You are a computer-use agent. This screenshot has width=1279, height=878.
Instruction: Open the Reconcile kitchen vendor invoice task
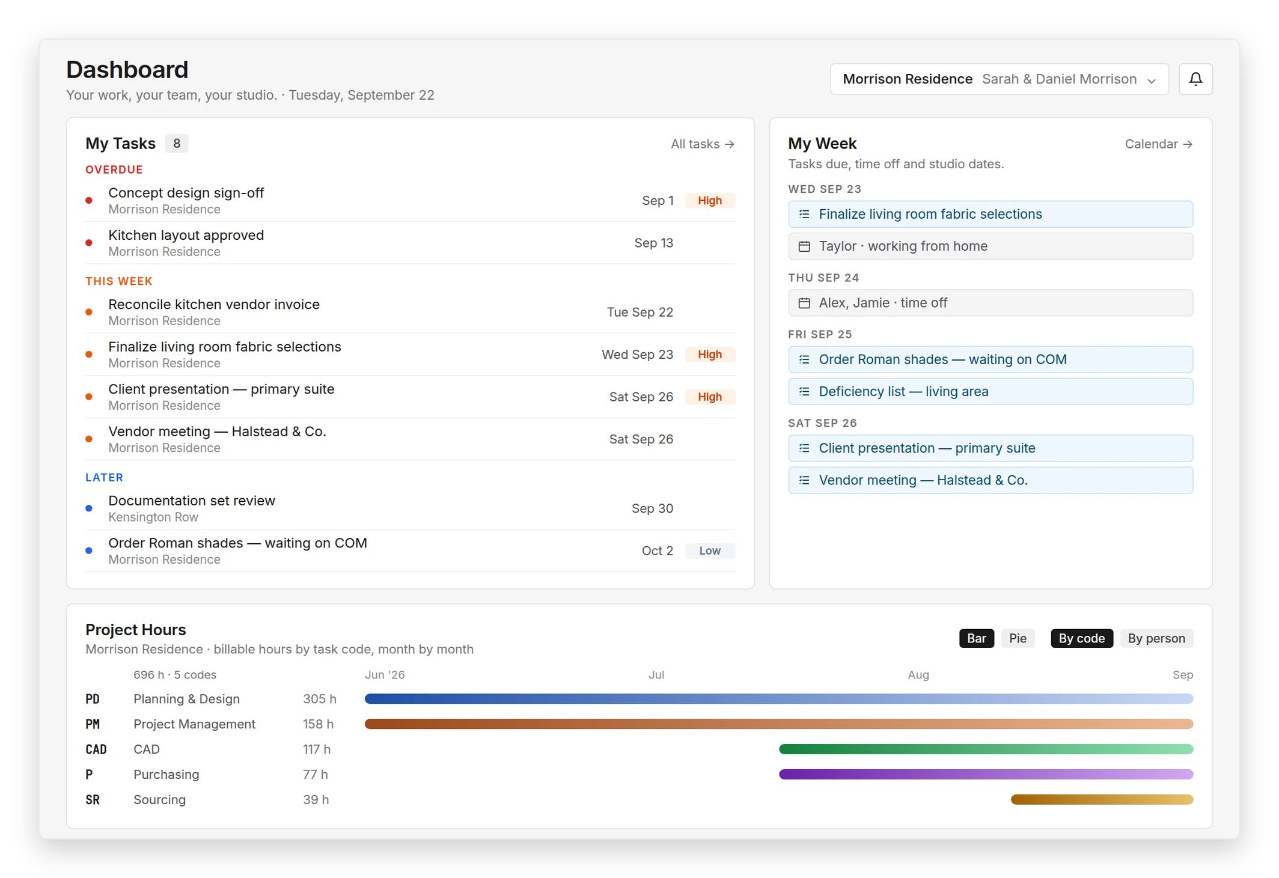click(410, 312)
